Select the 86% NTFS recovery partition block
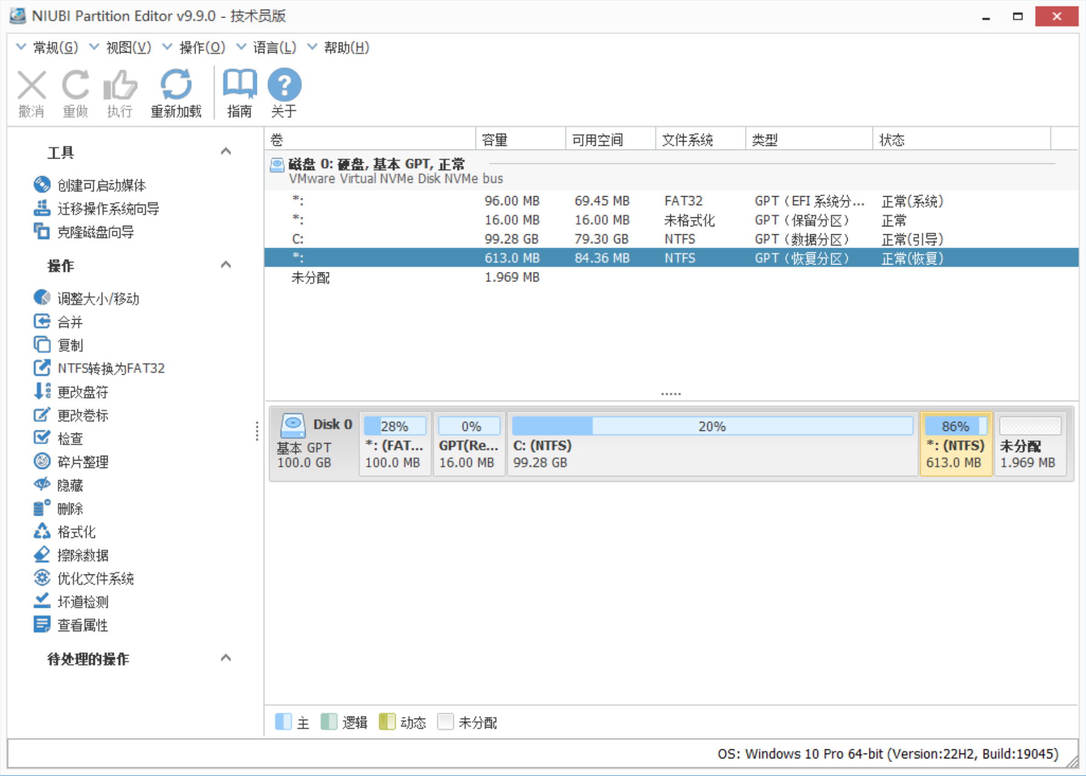Screen dimensions: 1086x776 [956, 444]
